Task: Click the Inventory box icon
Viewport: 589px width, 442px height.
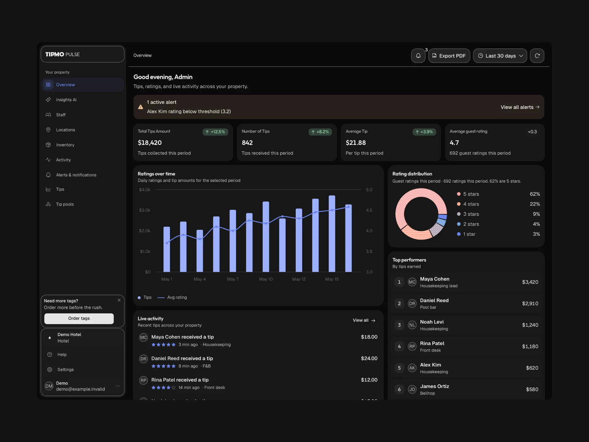Action: (48, 145)
